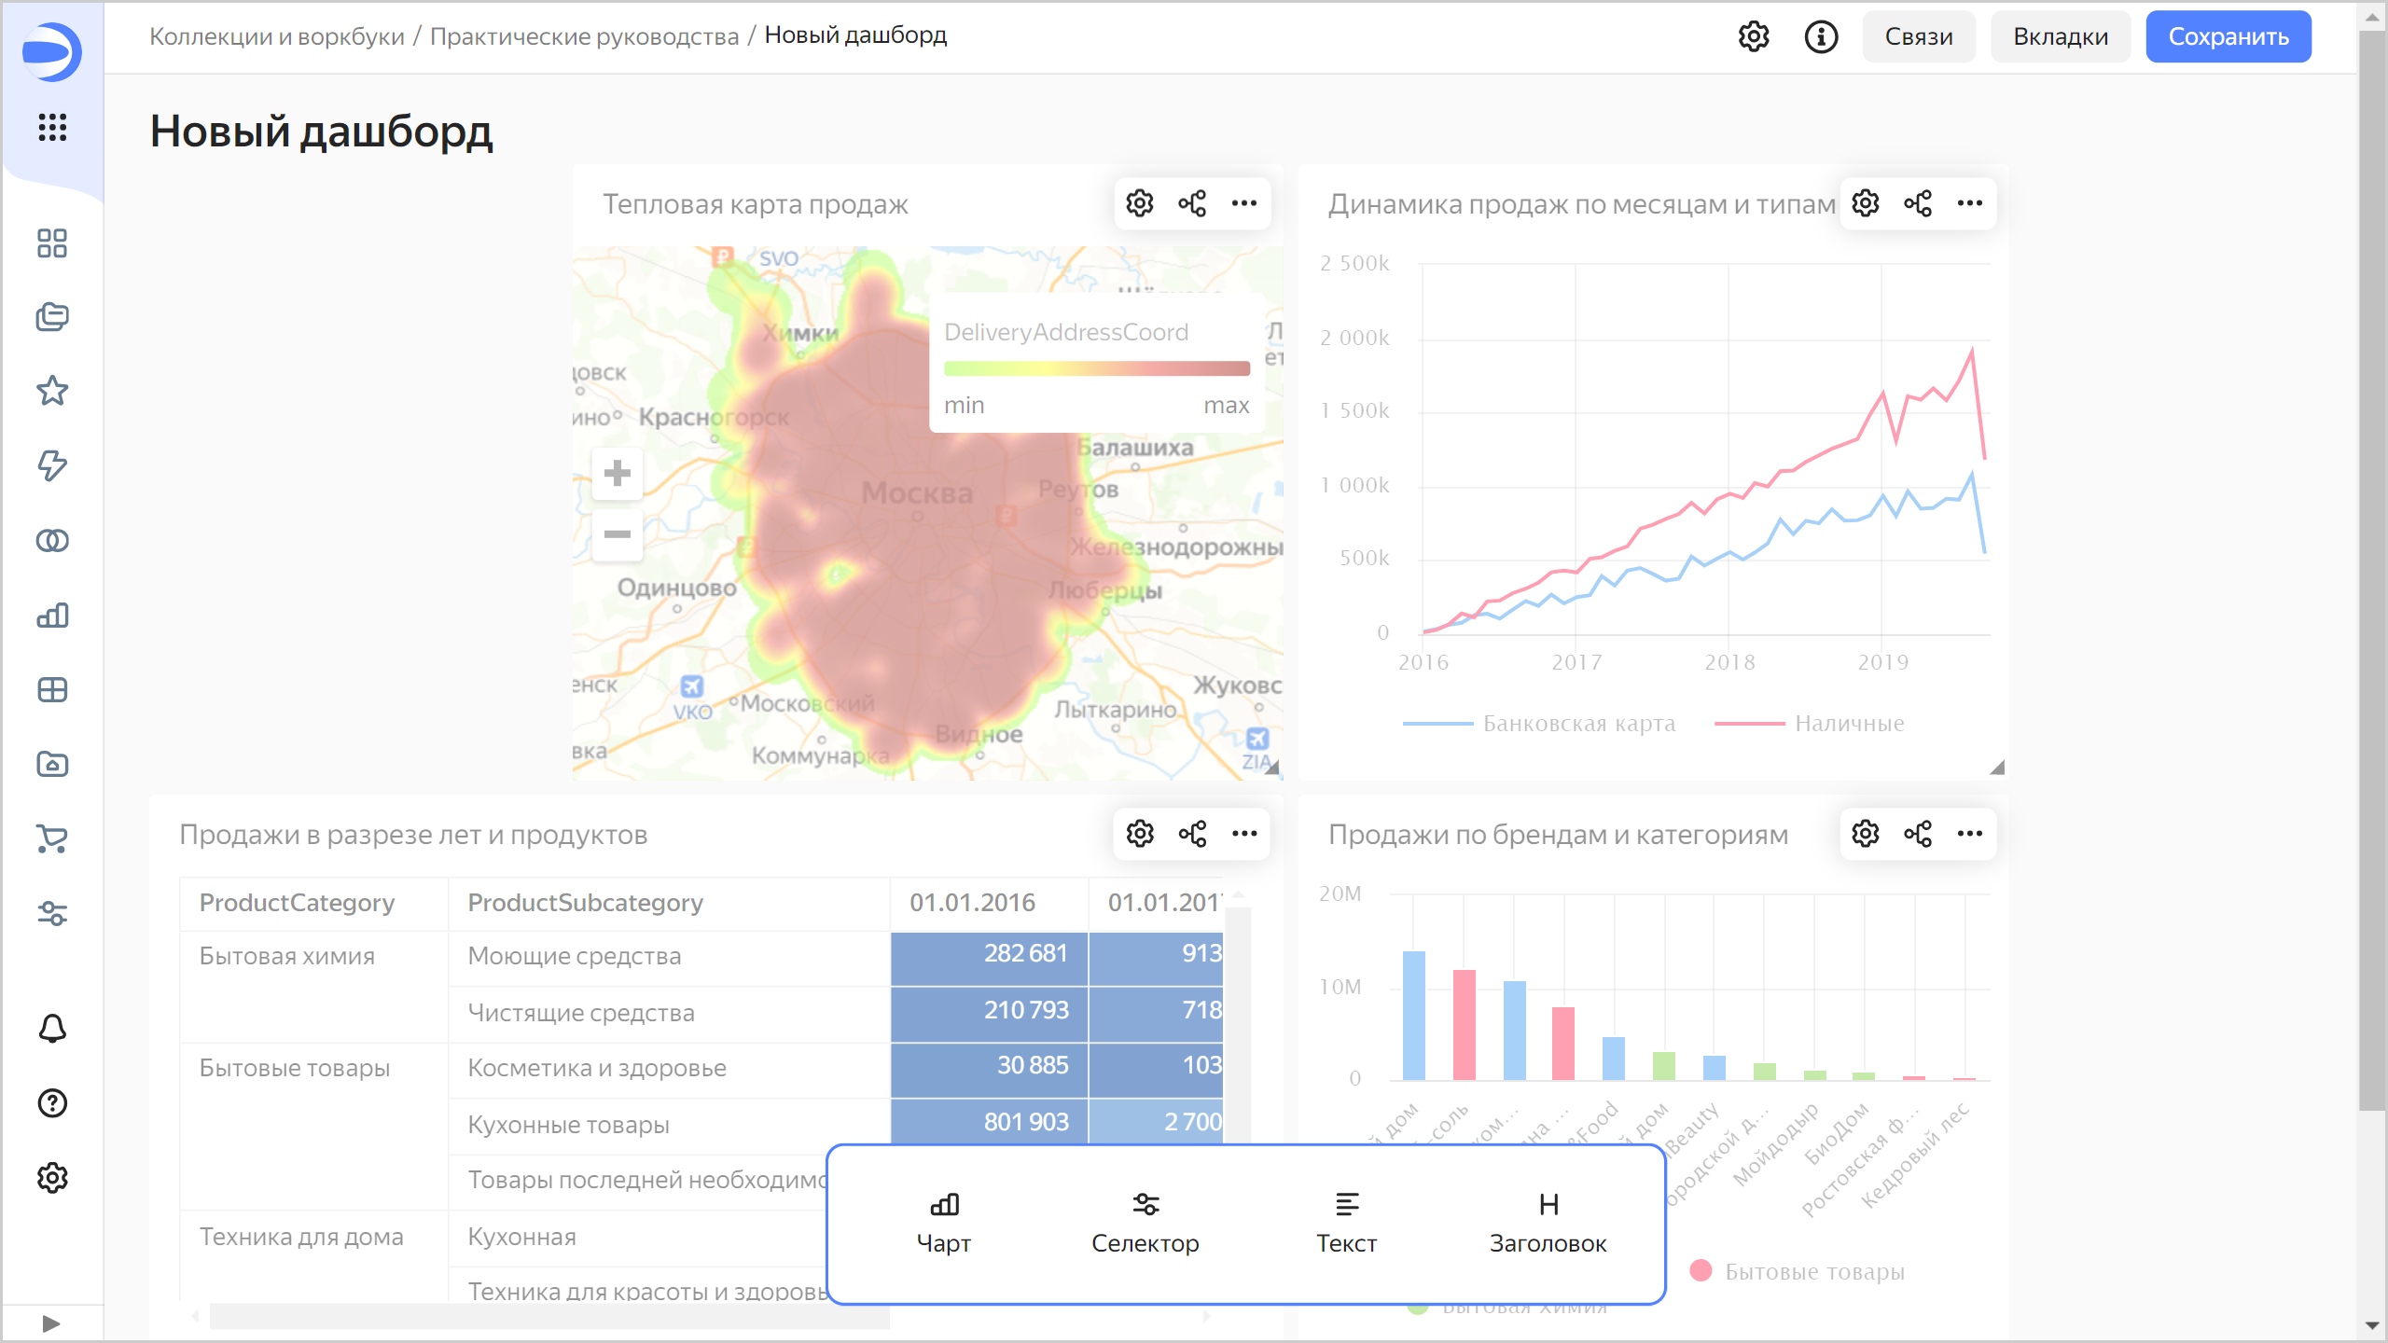Open links icon on Динамика продаж widget
The image size is (2388, 1343).
pos(1918,203)
